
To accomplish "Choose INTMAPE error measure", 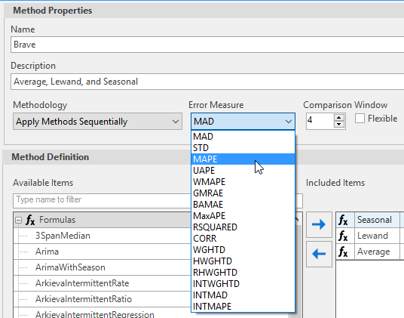I will pyautogui.click(x=243, y=307).
